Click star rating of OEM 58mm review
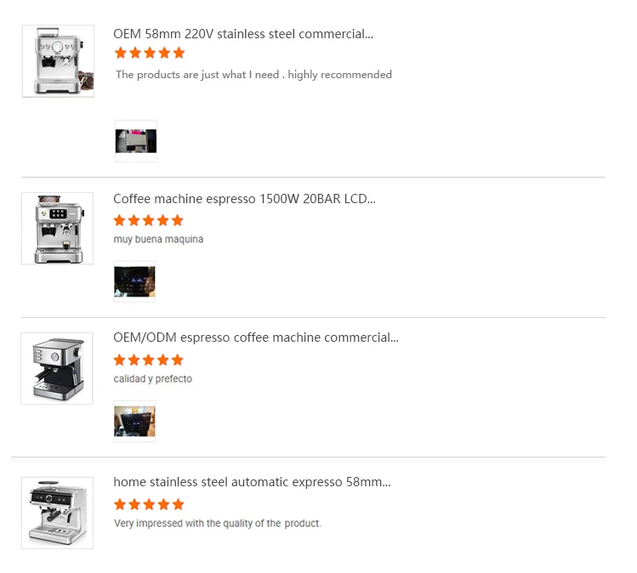Image resolution: width=637 pixels, height=573 pixels. [x=150, y=53]
